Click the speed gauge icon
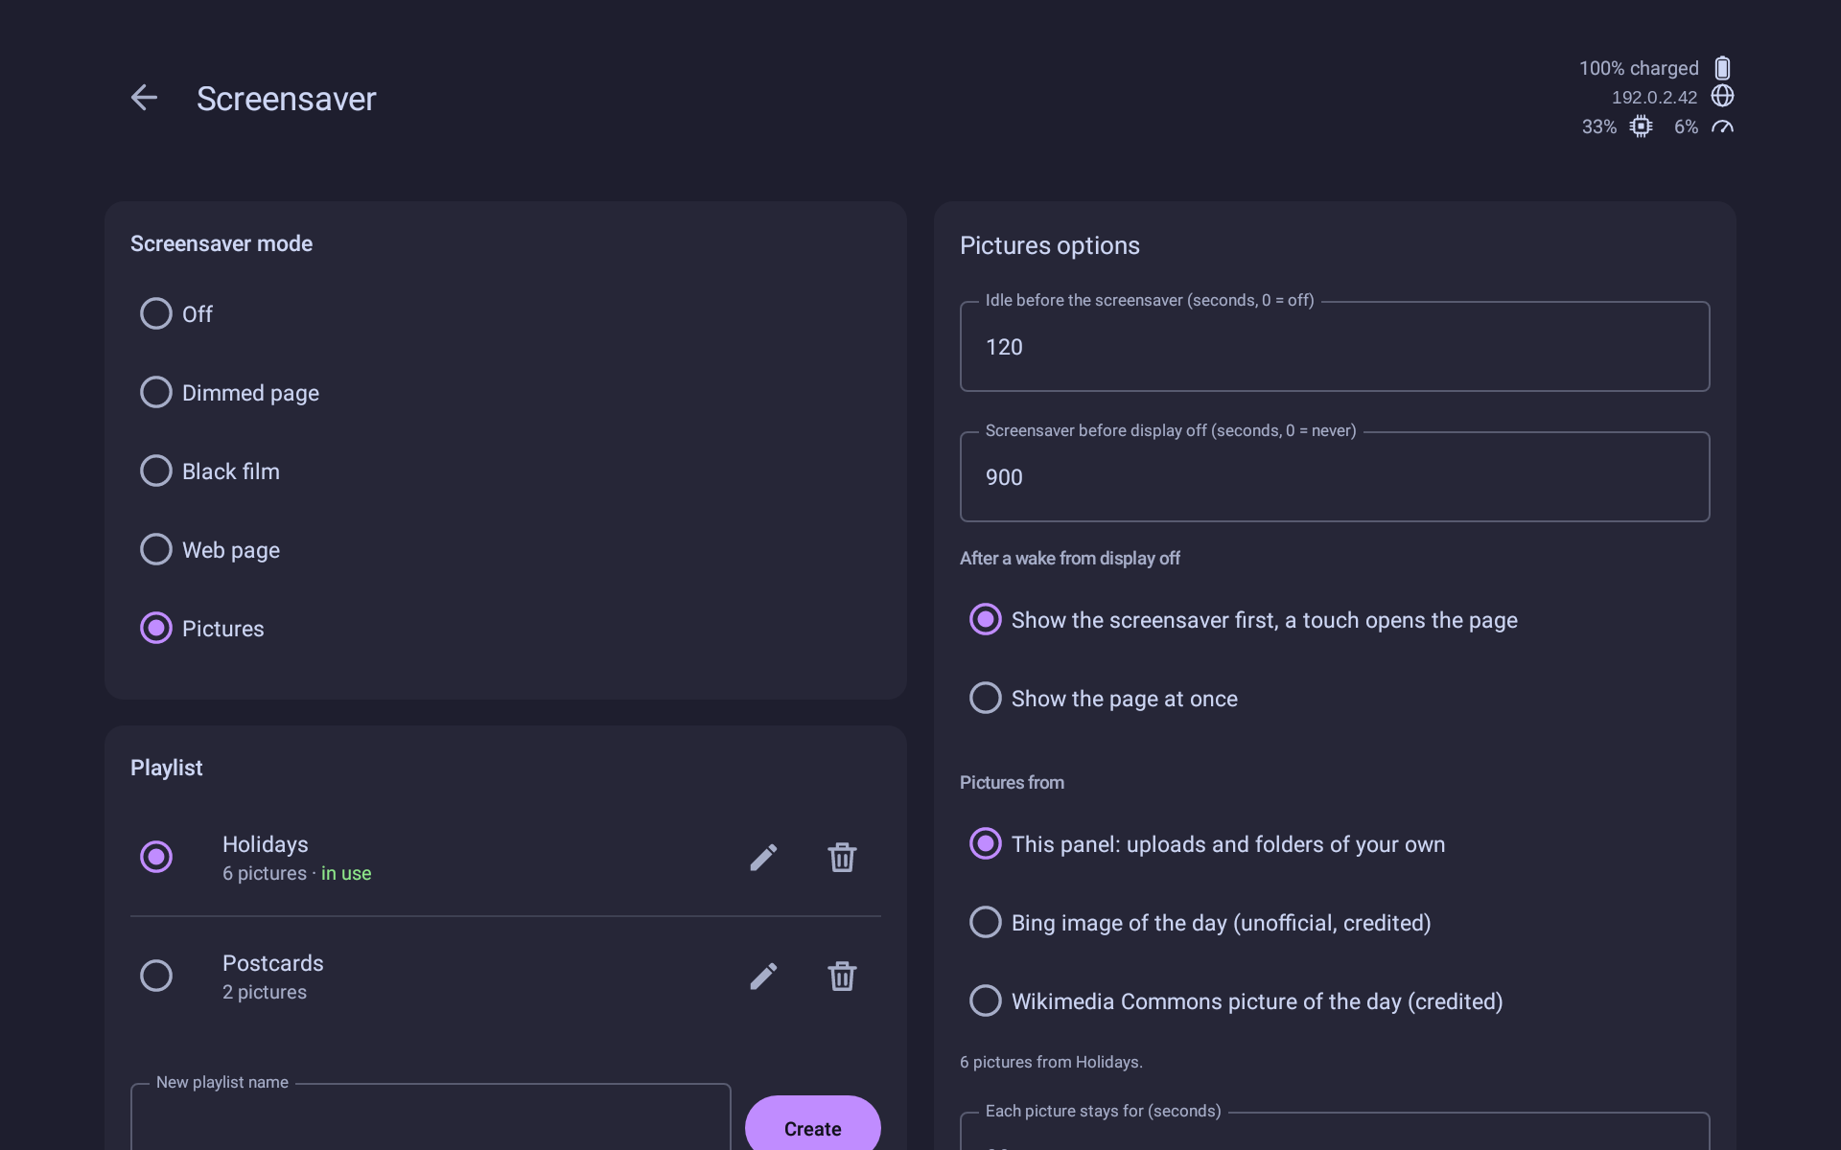1841x1150 pixels. pyautogui.click(x=1722, y=126)
